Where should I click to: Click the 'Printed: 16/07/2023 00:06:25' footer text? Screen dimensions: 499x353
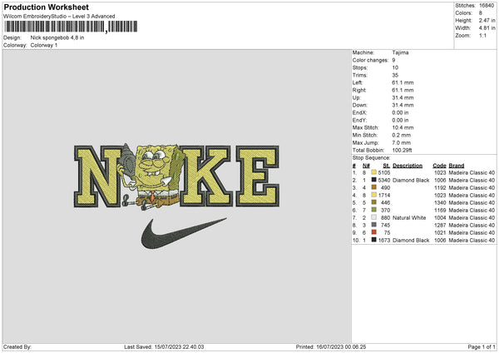331,347
